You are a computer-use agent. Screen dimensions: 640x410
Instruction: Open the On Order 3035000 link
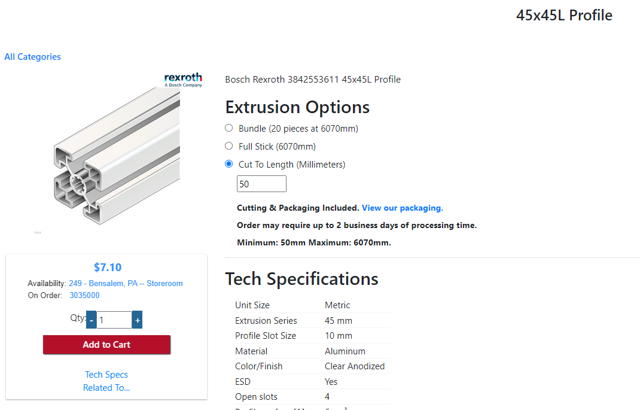(x=84, y=296)
